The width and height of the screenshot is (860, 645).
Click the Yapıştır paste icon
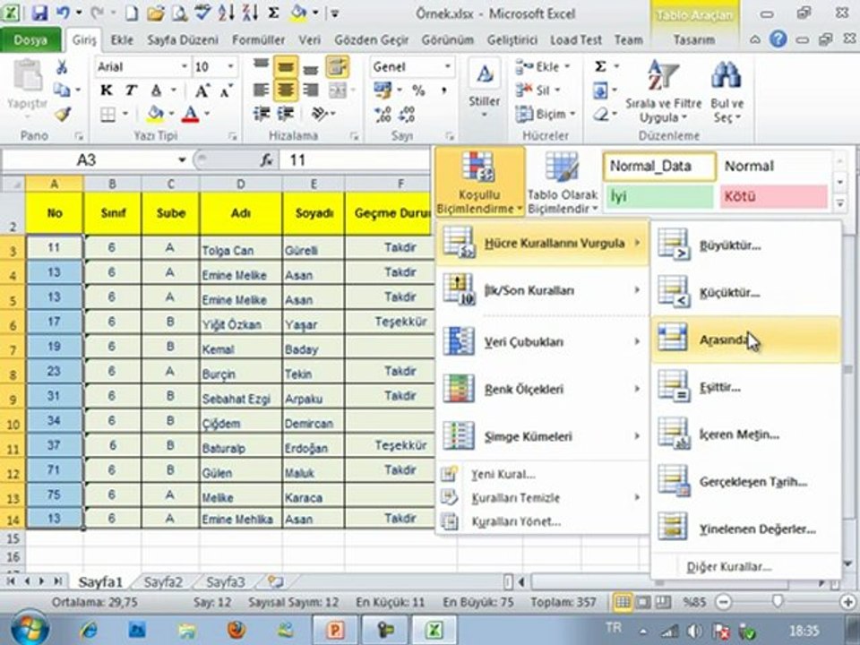pyautogui.click(x=27, y=87)
